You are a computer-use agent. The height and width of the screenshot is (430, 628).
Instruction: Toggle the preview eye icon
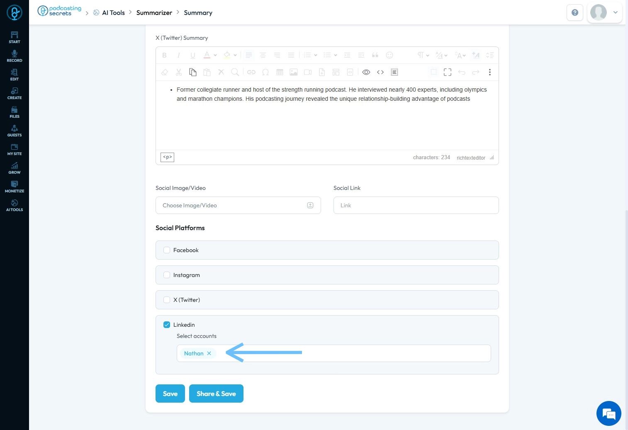(366, 72)
